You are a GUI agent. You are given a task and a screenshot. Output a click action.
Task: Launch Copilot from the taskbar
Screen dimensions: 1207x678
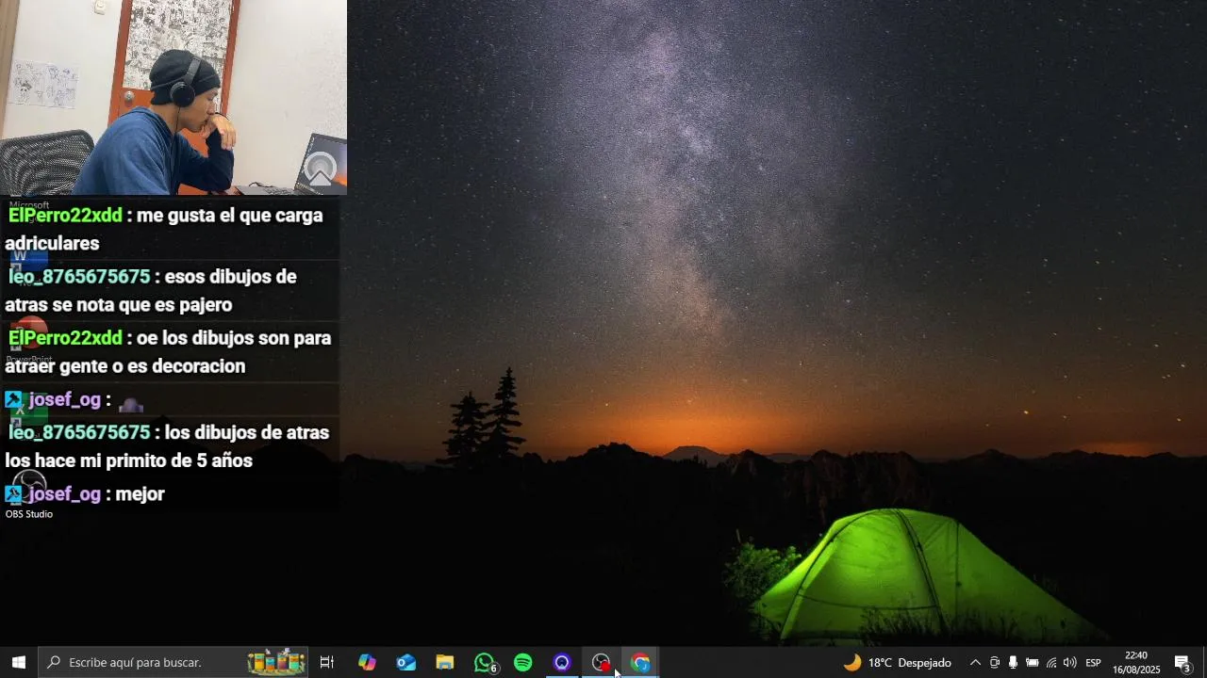pos(367,662)
